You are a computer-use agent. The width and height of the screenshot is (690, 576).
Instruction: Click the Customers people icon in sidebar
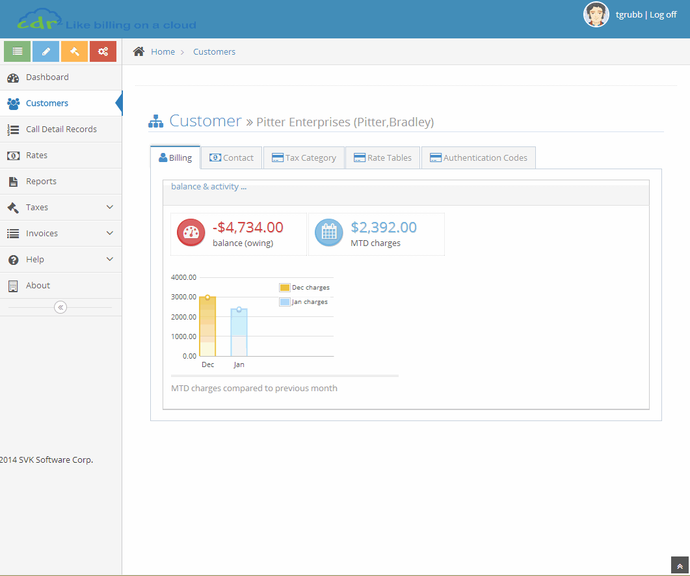[x=13, y=104]
